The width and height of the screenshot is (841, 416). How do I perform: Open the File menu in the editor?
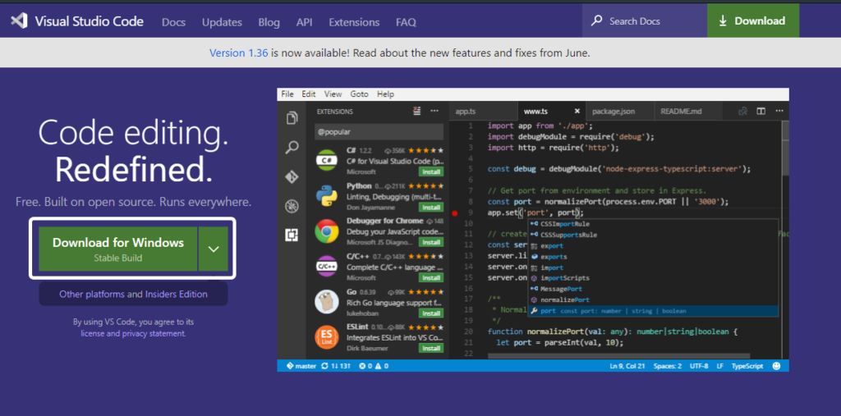coord(287,94)
